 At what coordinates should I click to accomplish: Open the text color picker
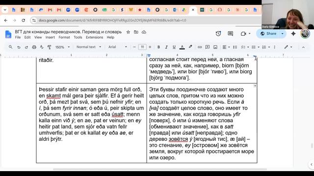pos(182,47)
